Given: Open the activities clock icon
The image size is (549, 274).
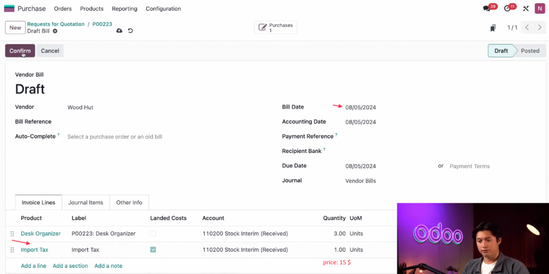Looking at the screenshot, I should pos(507,9).
